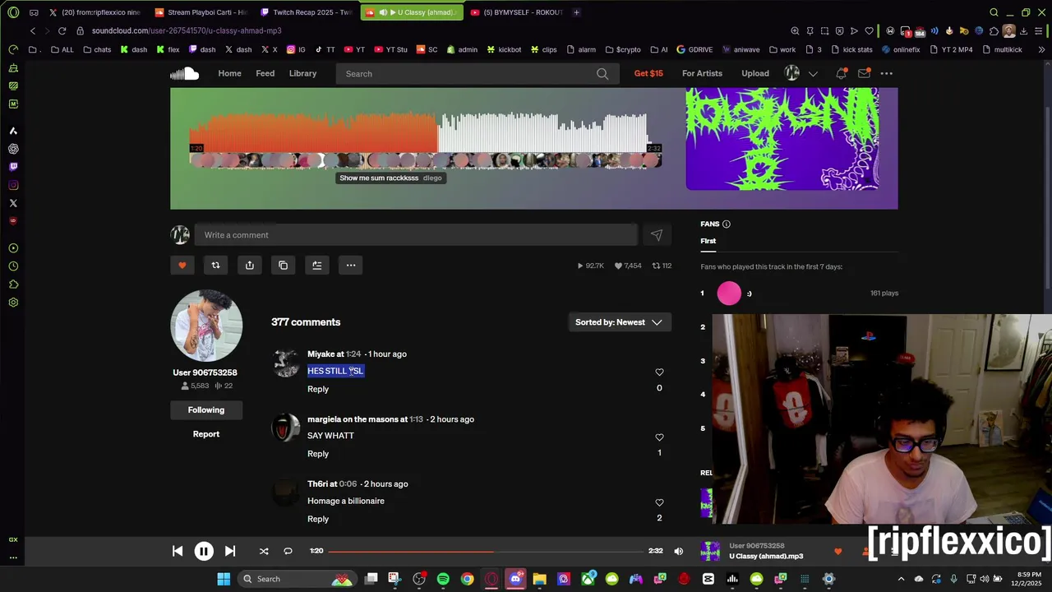Reply to Homage a billionaire comment
The height and width of the screenshot is (592, 1052).
click(x=318, y=519)
